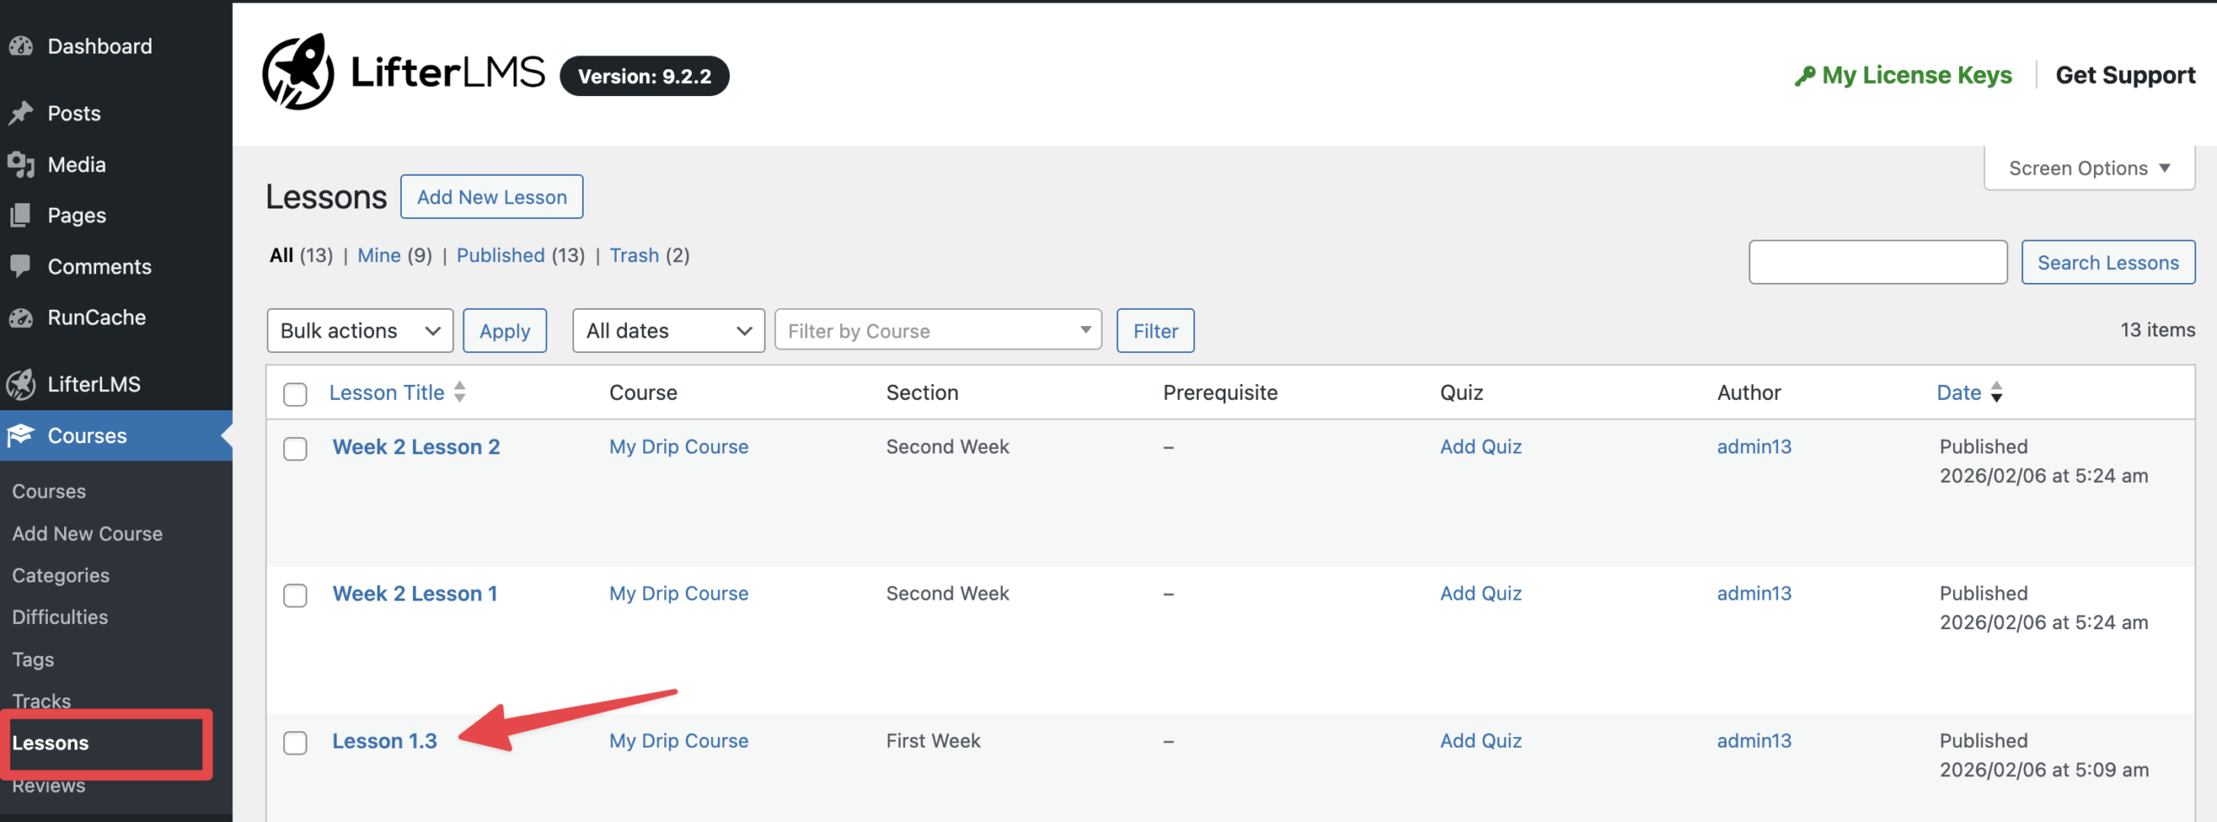The width and height of the screenshot is (2217, 822).
Task: Open the Lessons submenu item
Action: [50, 743]
